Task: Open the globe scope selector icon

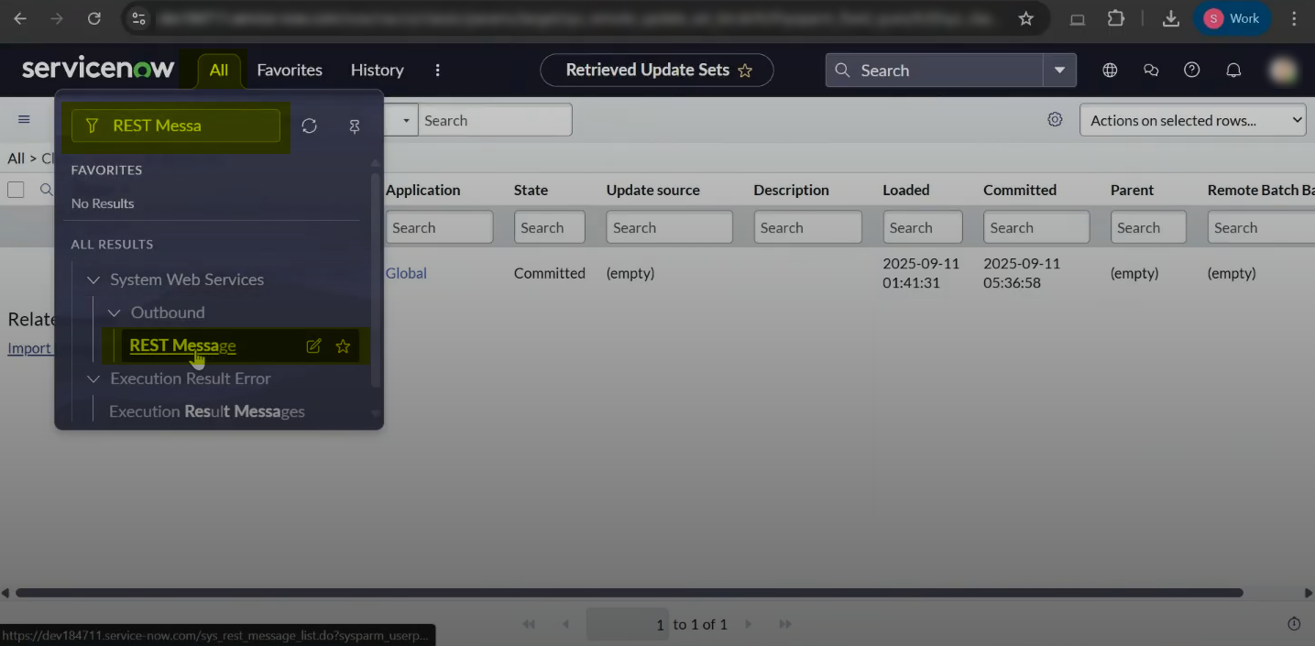Action: [x=1110, y=70]
